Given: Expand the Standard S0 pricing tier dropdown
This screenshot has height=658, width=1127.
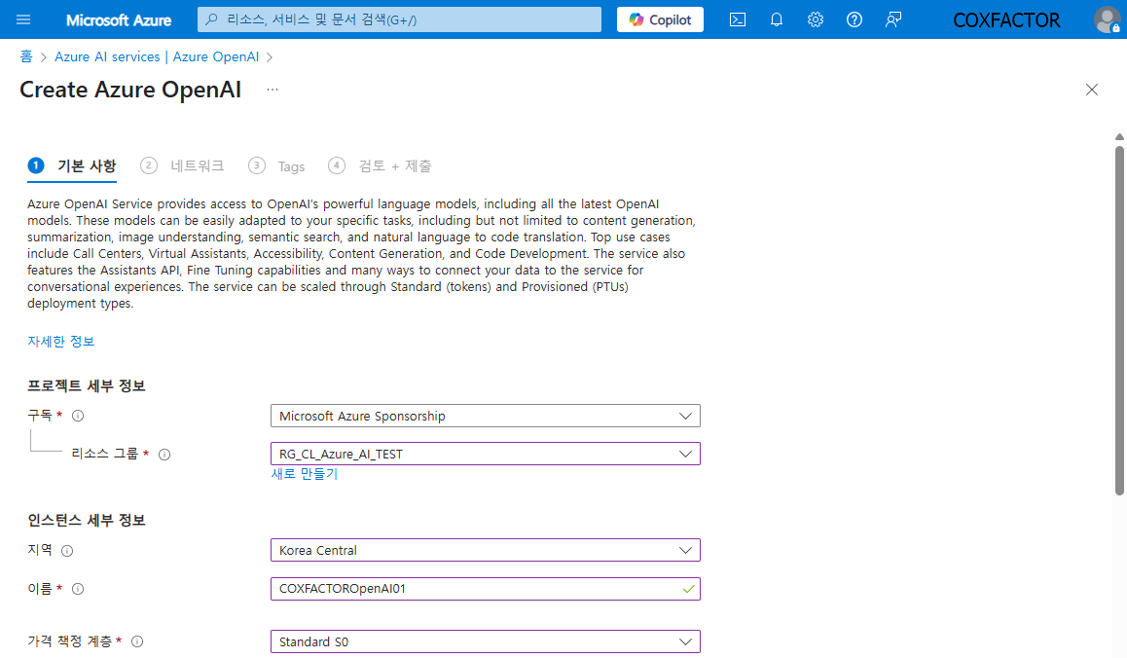Looking at the screenshot, I should [486, 641].
